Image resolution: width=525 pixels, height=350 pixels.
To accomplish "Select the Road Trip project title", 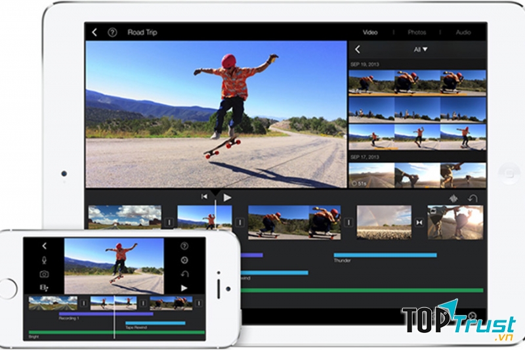I will pos(142,32).
